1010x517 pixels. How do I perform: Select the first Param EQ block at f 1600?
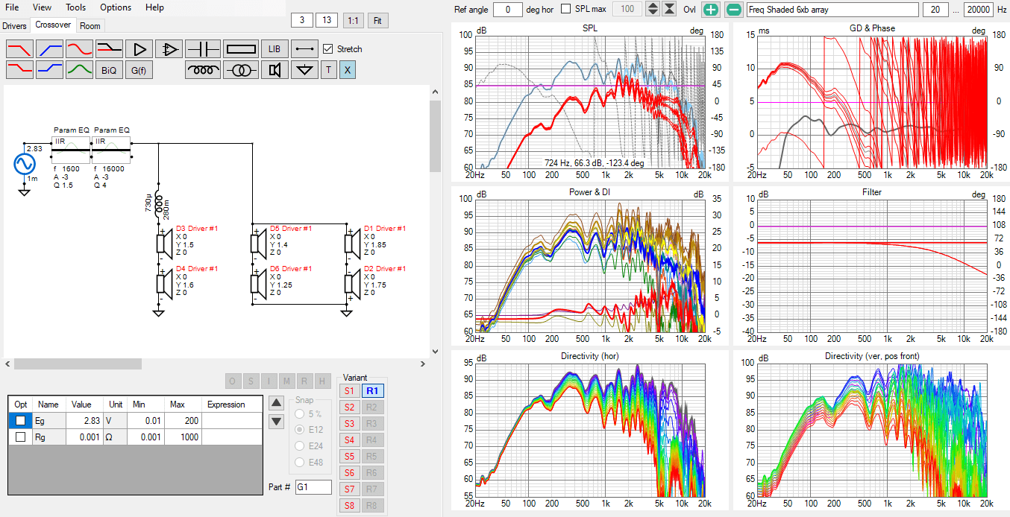[x=71, y=149]
